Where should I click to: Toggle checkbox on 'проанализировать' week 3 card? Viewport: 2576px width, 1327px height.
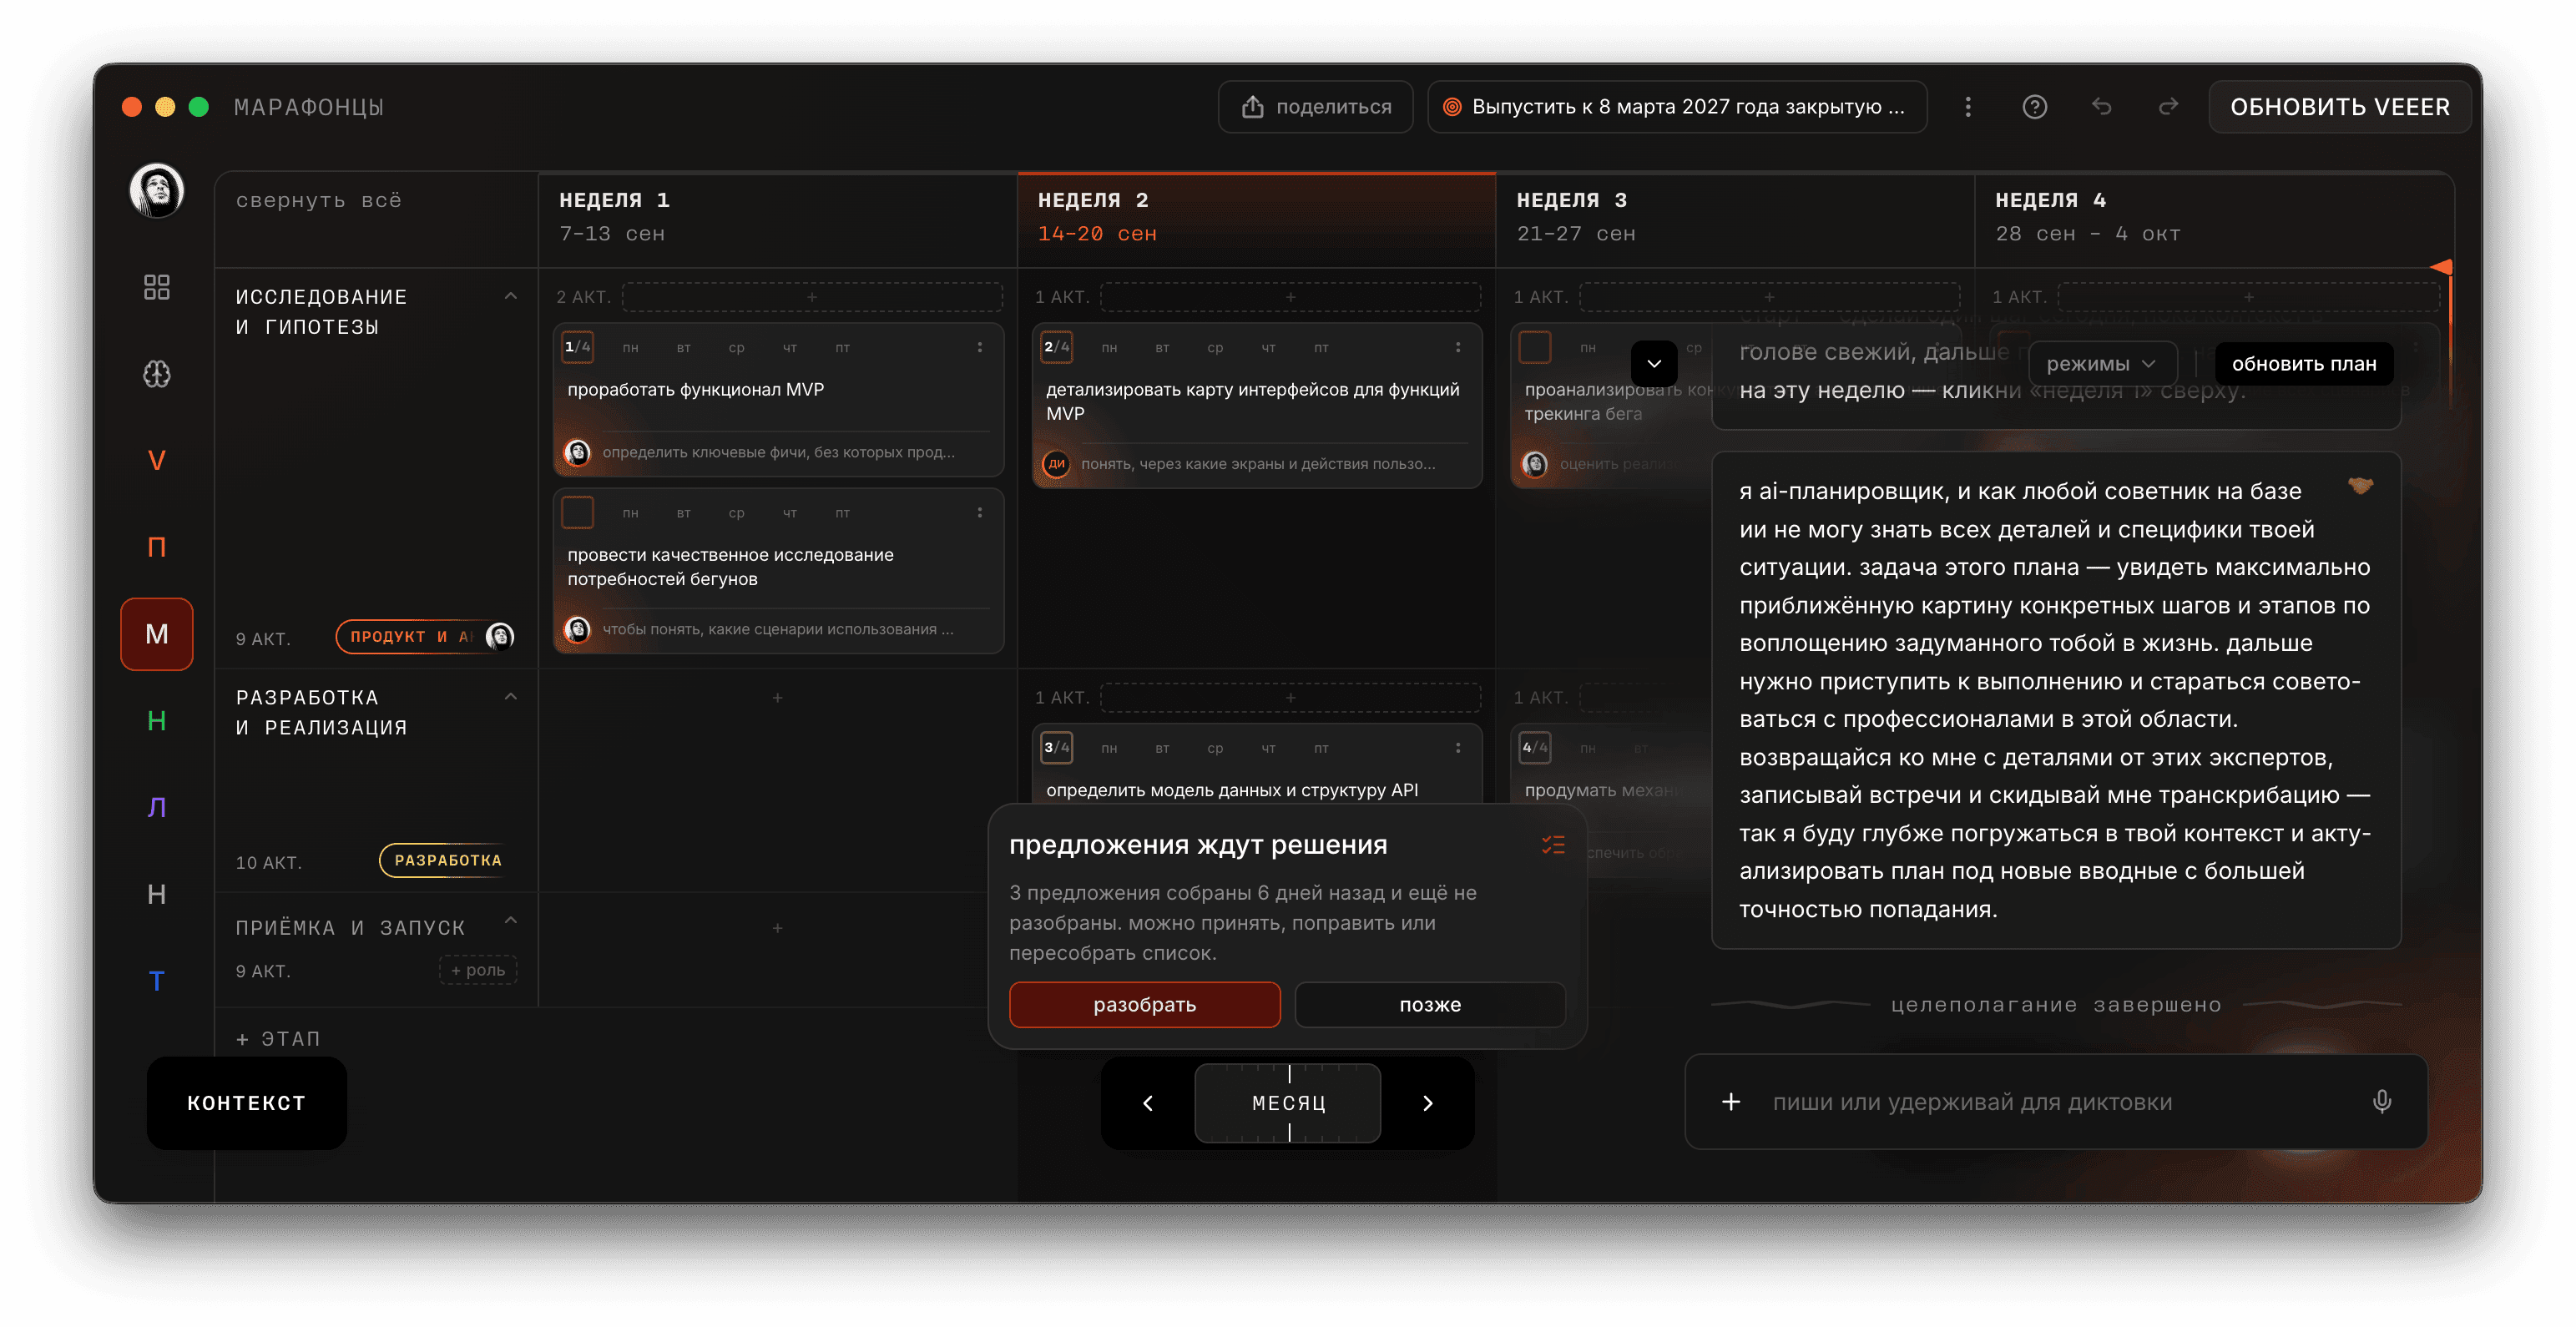point(1535,347)
